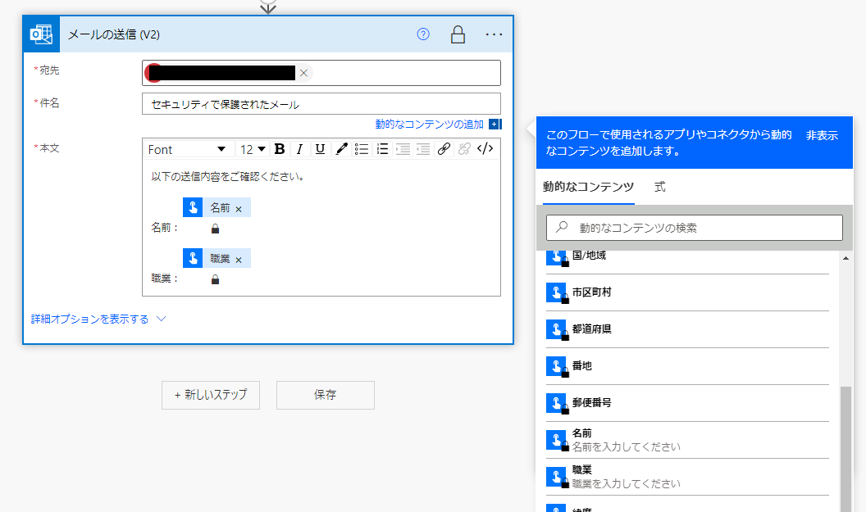Insert a numbered list in the body
The height and width of the screenshot is (512, 866).
tap(382, 149)
